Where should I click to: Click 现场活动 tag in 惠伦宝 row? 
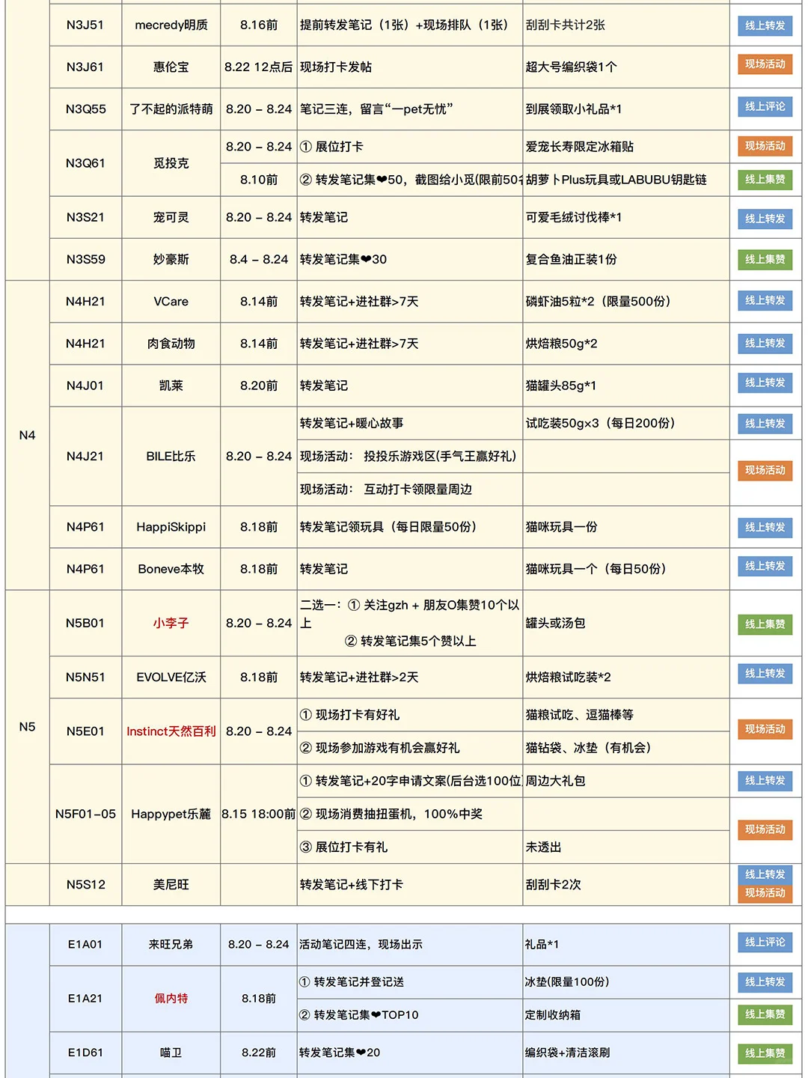coord(765,64)
